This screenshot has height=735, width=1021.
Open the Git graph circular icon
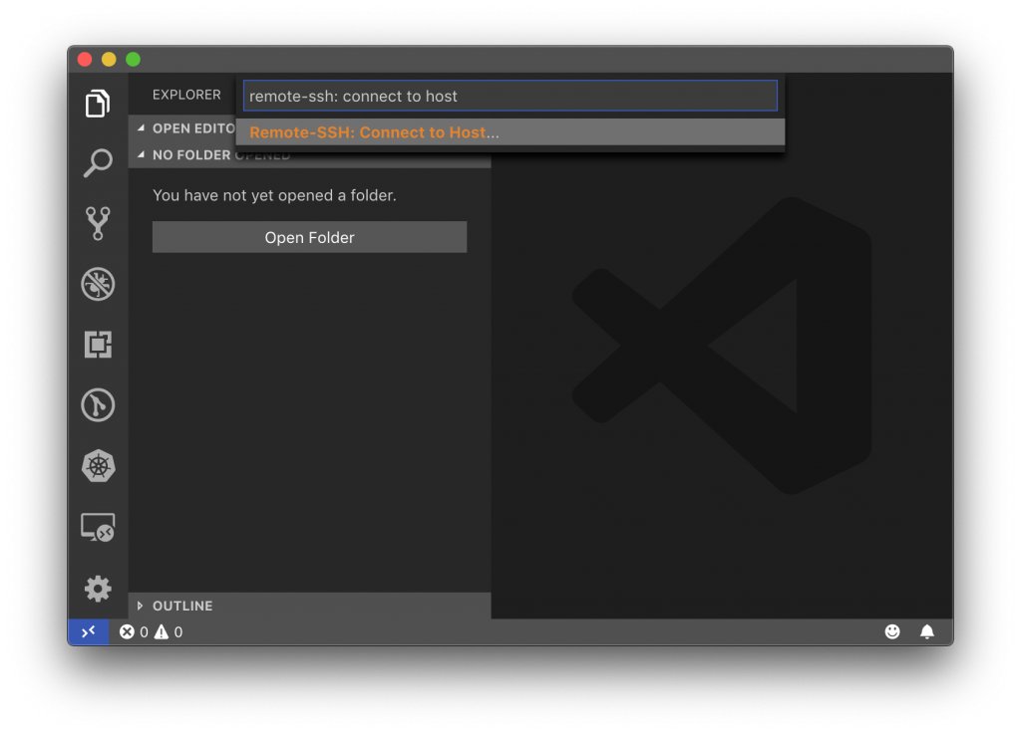coord(98,405)
